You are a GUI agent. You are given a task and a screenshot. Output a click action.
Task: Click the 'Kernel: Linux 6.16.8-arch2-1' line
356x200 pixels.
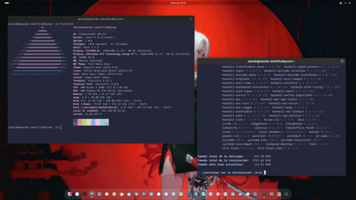(94, 37)
